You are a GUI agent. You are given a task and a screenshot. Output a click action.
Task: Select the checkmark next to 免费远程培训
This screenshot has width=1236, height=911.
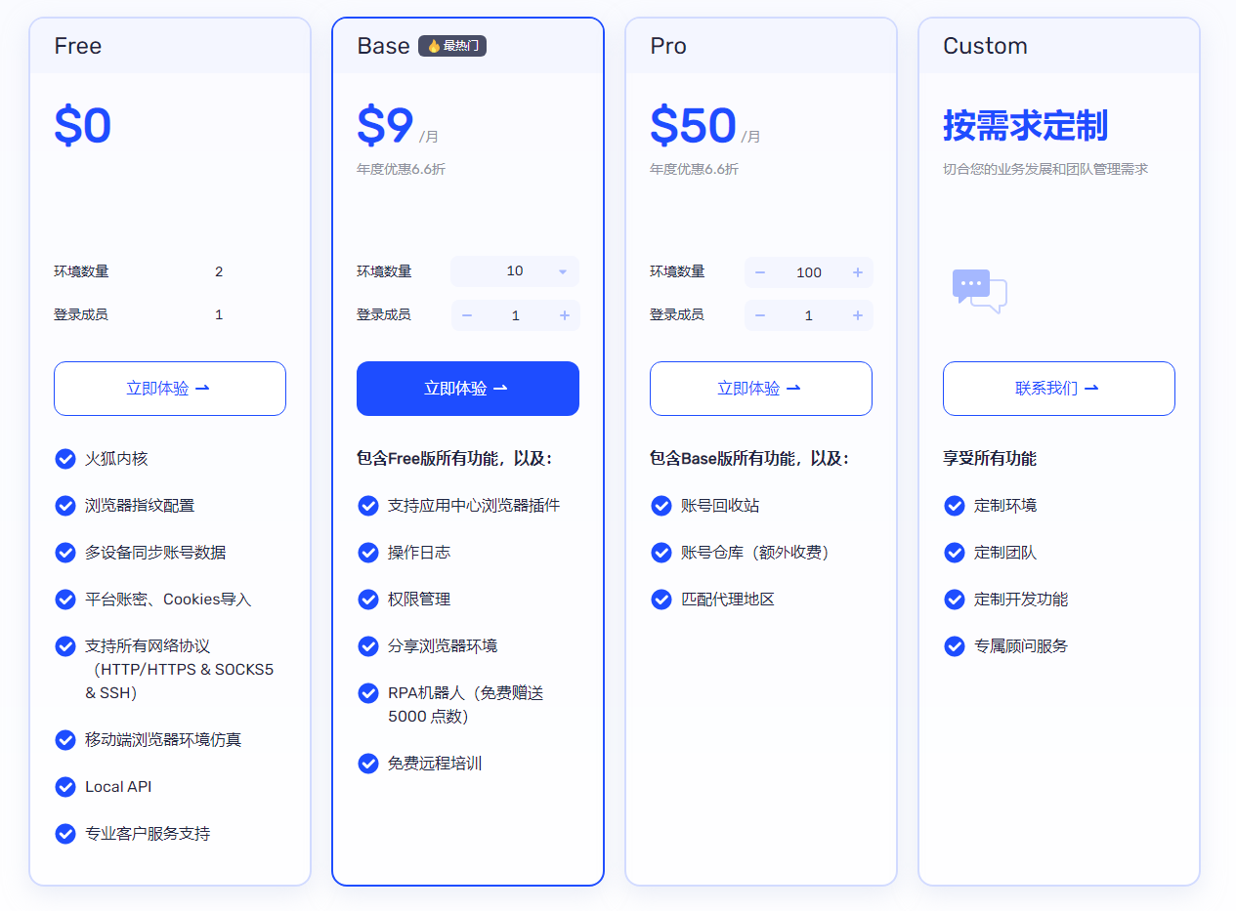tap(367, 764)
